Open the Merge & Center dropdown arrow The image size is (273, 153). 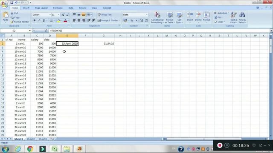pos(119,20)
